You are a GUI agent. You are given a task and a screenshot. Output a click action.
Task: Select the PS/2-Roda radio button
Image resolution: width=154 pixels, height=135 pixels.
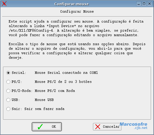point(8,91)
